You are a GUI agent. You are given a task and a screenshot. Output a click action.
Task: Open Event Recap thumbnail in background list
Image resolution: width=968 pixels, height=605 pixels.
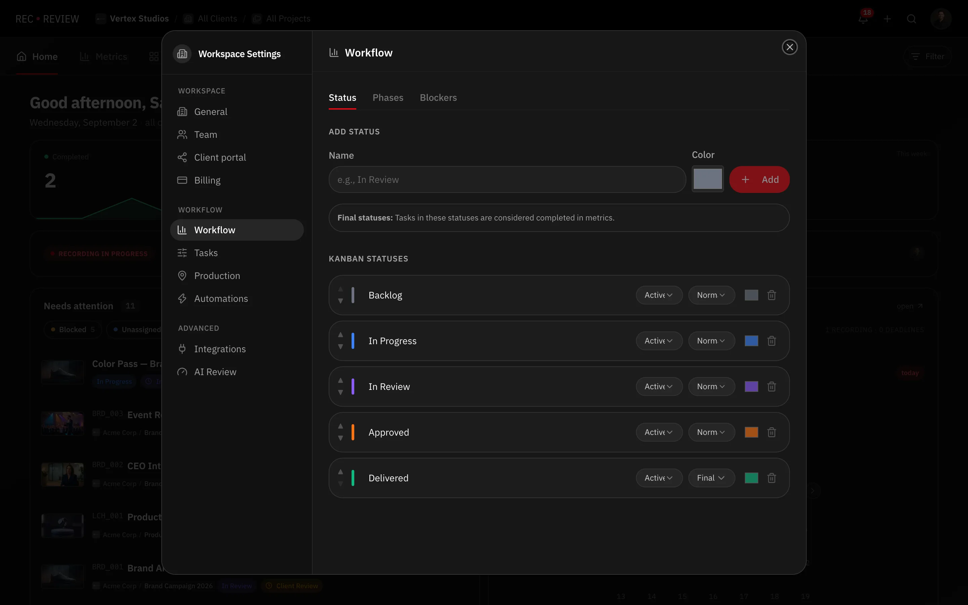click(63, 424)
